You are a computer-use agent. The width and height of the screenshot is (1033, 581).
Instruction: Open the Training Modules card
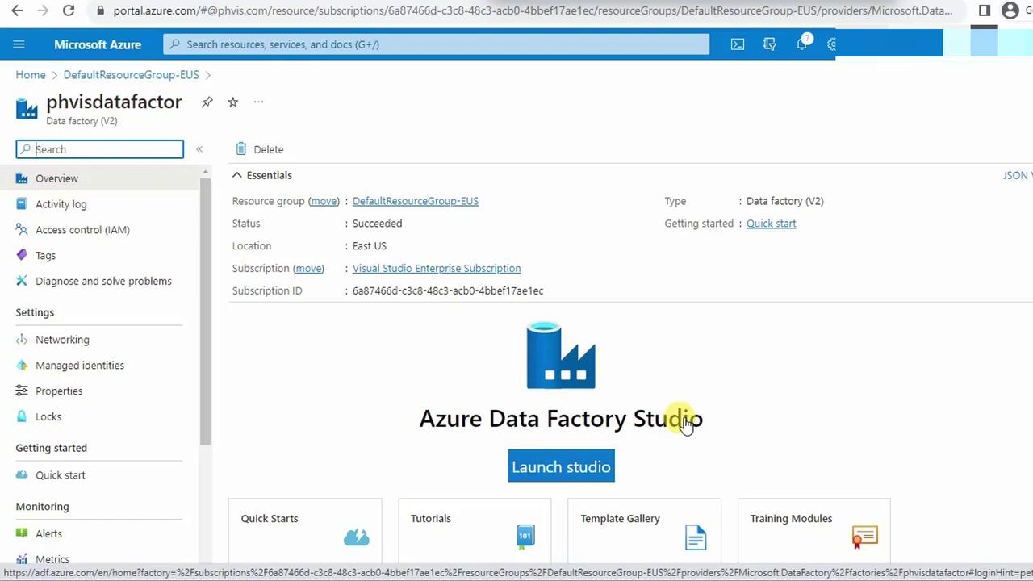pyautogui.click(x=813, y=533)
